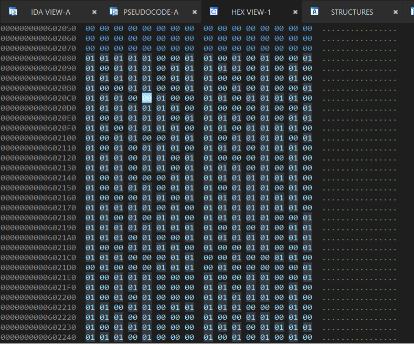Screen dimensions: 414x344
Task: Click address 00000000006020D0
Action: pos(38,108)
